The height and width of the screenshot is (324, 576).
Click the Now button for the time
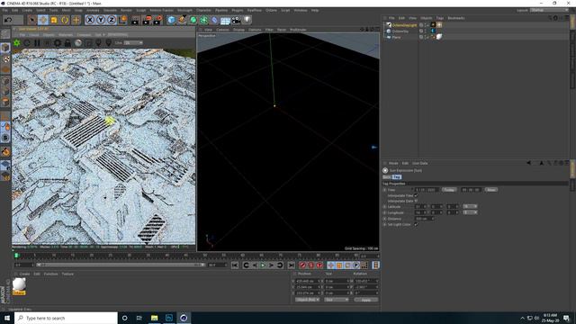coord(490,190)
